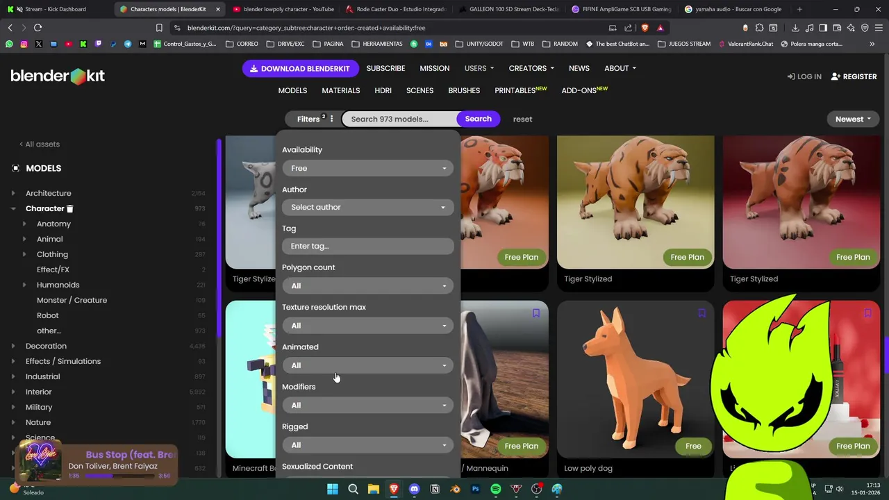The image size is (889, 500).
Task: Open the USERS menu
Action: 479,68
